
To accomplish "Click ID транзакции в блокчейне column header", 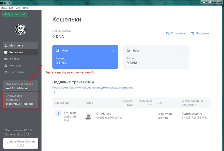I will [192, 103].
